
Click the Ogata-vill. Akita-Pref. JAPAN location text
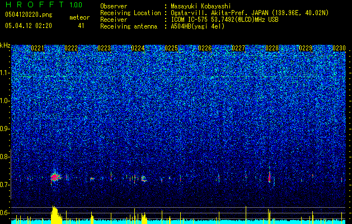250,13
